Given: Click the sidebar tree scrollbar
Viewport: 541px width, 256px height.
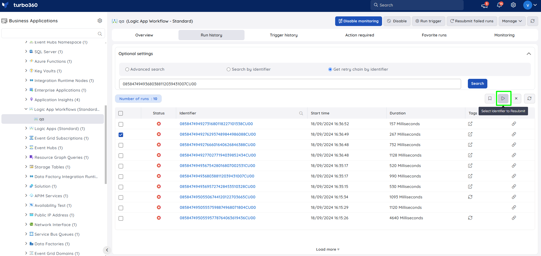Looking at the screenshot, I should click(106, 144).
